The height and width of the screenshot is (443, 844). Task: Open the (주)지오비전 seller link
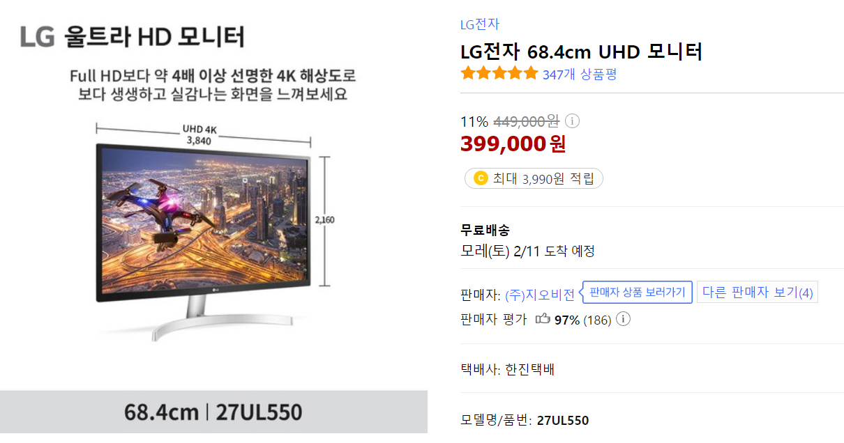(540, 294)
